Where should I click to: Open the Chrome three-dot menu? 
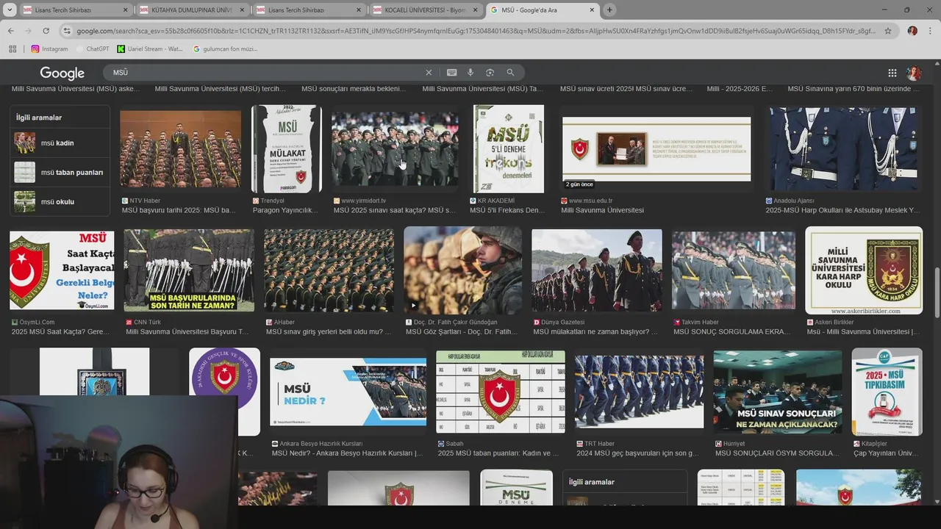coord(930,31)
